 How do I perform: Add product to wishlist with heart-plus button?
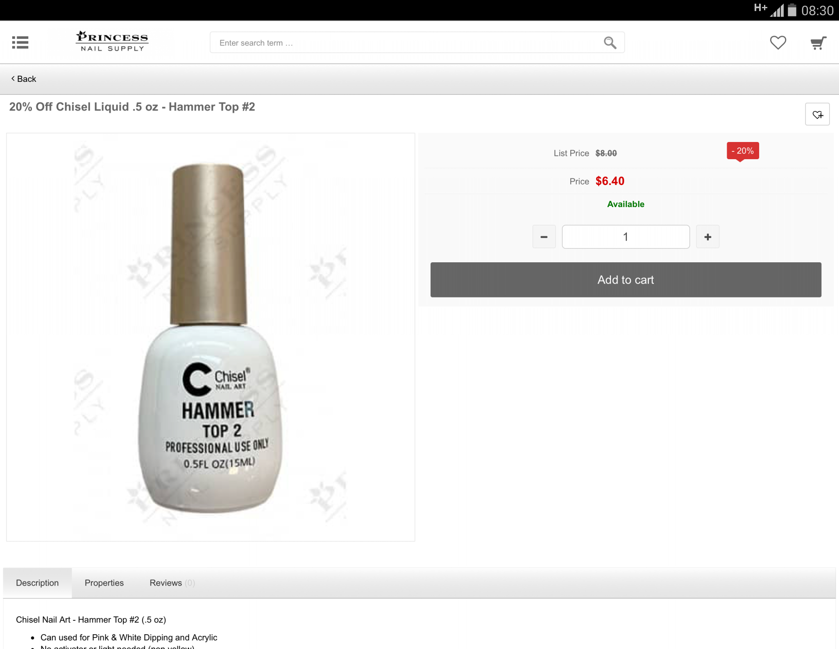(x=817, y=114)
